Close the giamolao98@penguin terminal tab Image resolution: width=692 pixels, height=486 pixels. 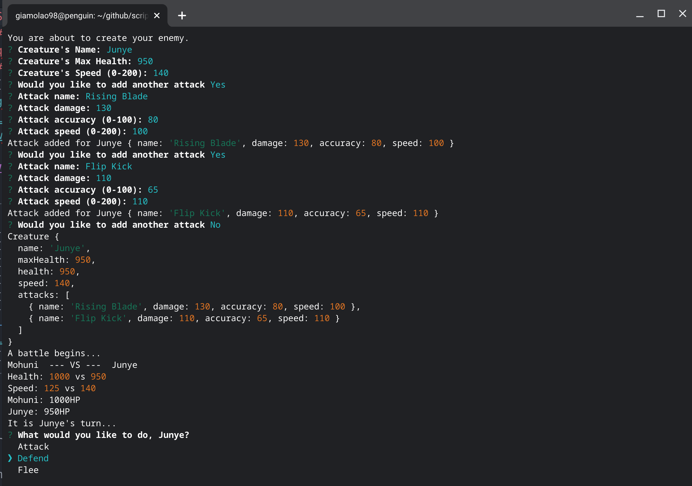pos(157,15)
